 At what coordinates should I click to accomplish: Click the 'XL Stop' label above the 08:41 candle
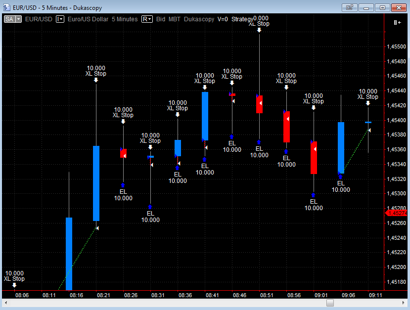click(204, 81)
